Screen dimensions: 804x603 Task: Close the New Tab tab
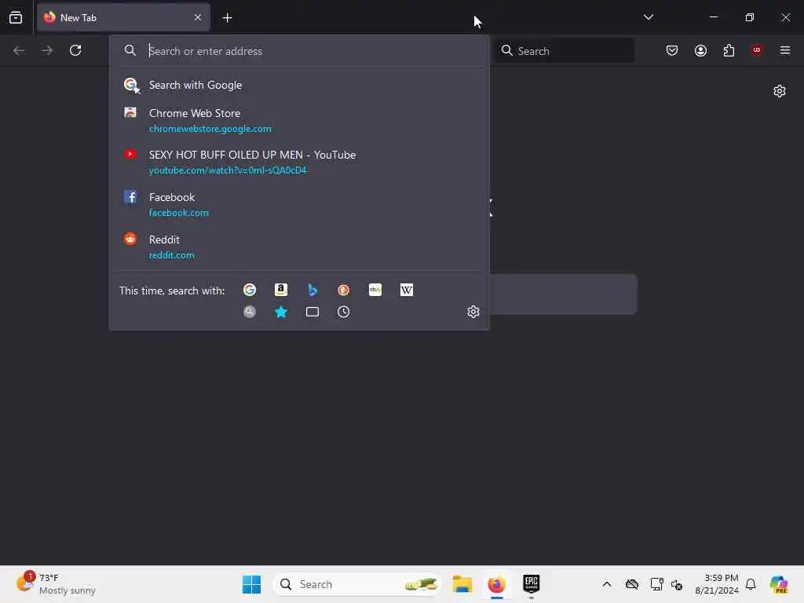197,17
